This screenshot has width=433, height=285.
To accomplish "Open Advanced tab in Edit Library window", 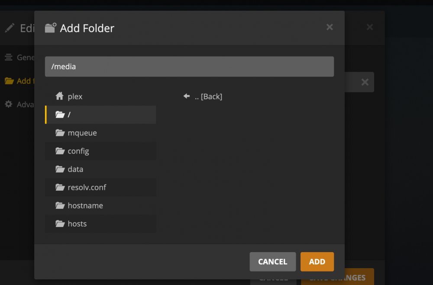I will coord(19,104).
